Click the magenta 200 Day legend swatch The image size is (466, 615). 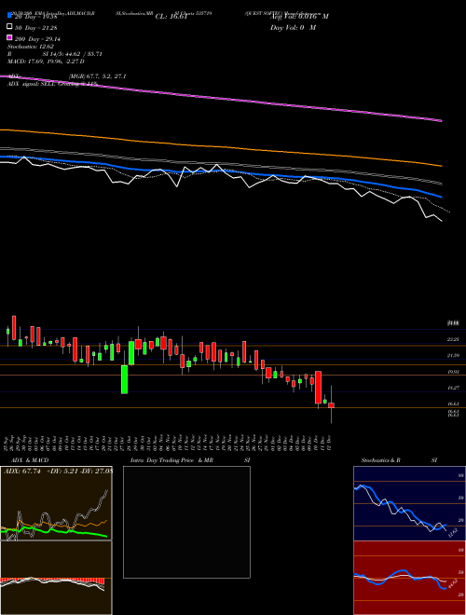[x=9, y=38]
